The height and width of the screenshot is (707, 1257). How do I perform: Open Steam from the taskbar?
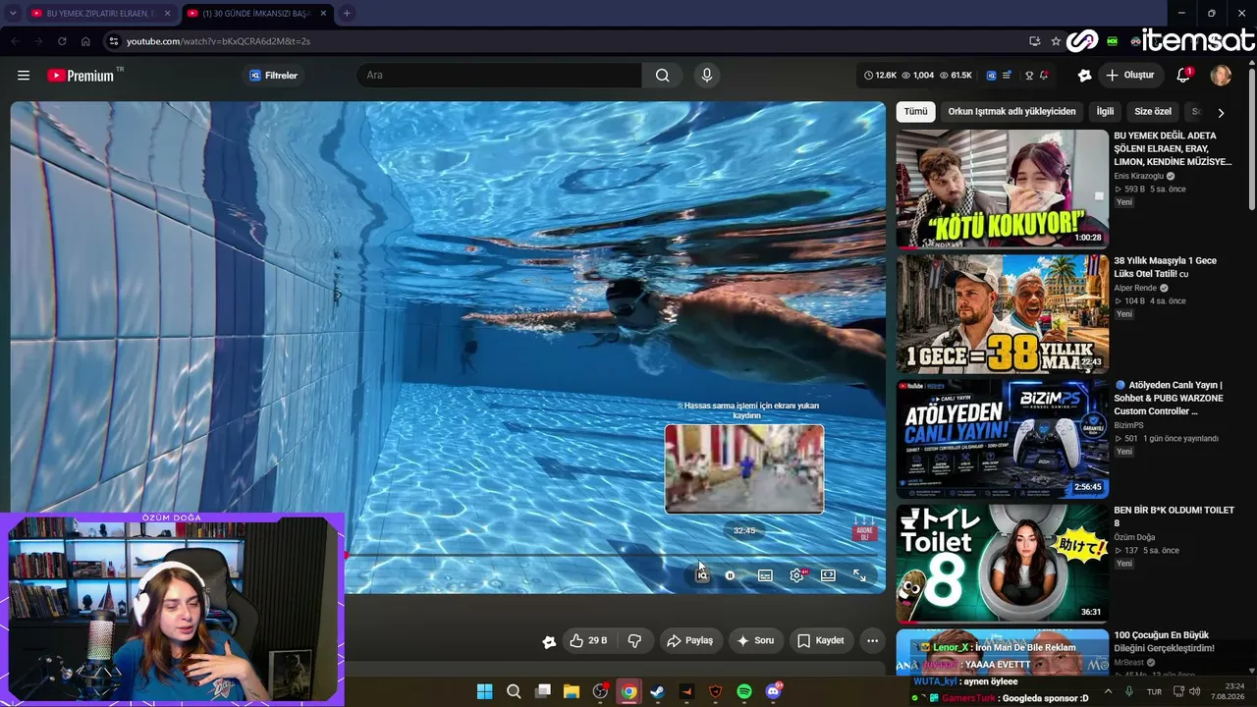click(x=658, y=691)
